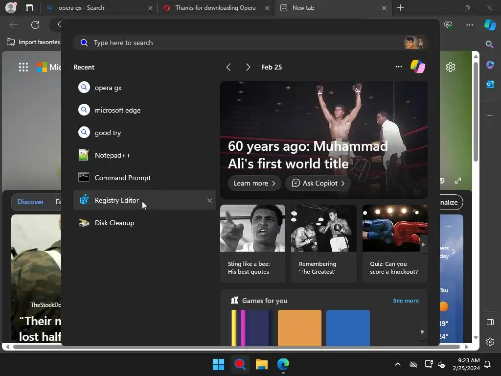Viewport: 501px width, 376px height.
Task: Toggle the Edge sidebar split view icon
Action: (x=490, y=322)
